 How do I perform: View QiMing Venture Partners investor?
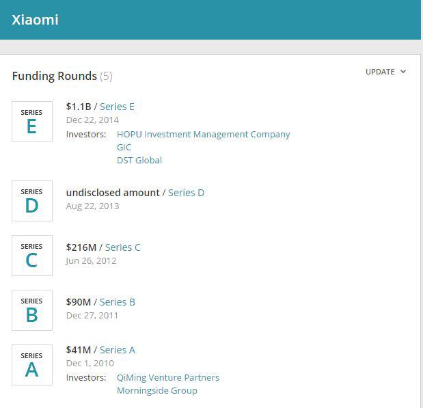pos(167,378)
